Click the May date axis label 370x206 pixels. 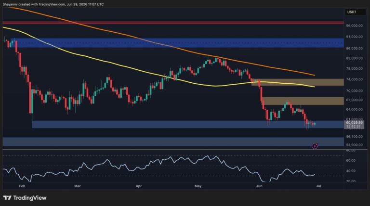[198, 186]
